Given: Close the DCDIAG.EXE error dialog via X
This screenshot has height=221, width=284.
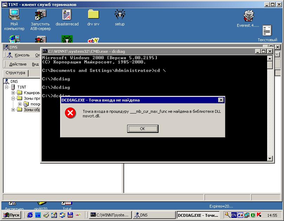Looking at the screenshot, I should tap(221, 100).
